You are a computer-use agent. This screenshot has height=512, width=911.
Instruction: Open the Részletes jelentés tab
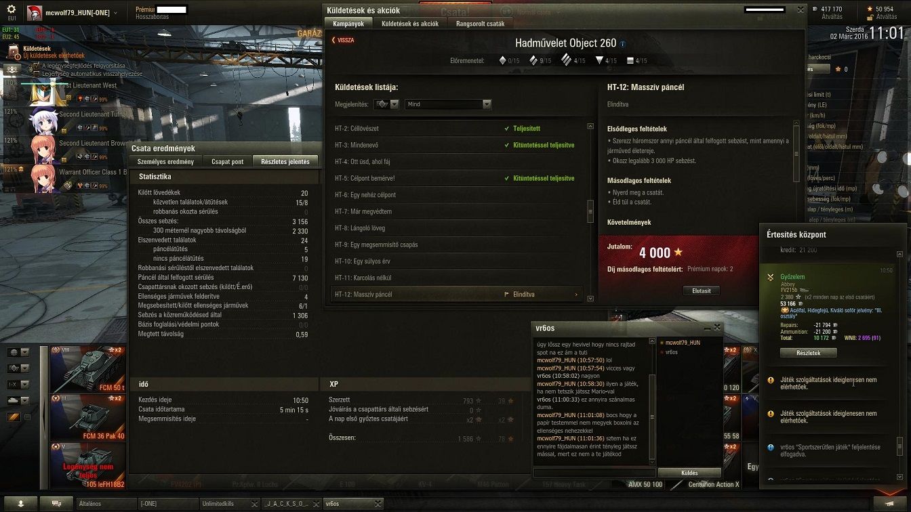click(285, 162)
